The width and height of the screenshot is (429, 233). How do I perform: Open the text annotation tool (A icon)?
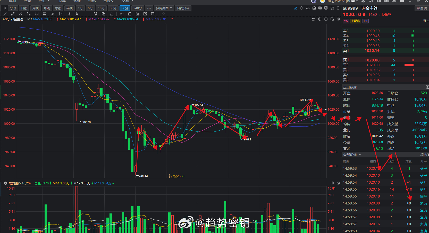pos(77,14)
